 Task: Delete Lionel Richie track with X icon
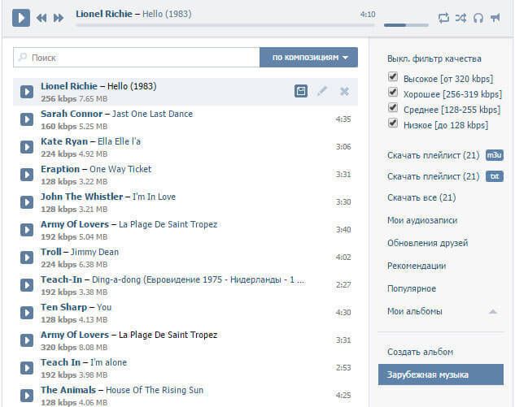point(344,91)
